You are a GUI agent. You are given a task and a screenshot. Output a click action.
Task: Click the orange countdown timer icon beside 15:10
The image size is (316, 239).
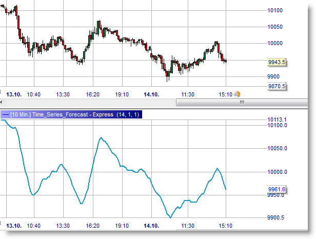pos(238,94)
